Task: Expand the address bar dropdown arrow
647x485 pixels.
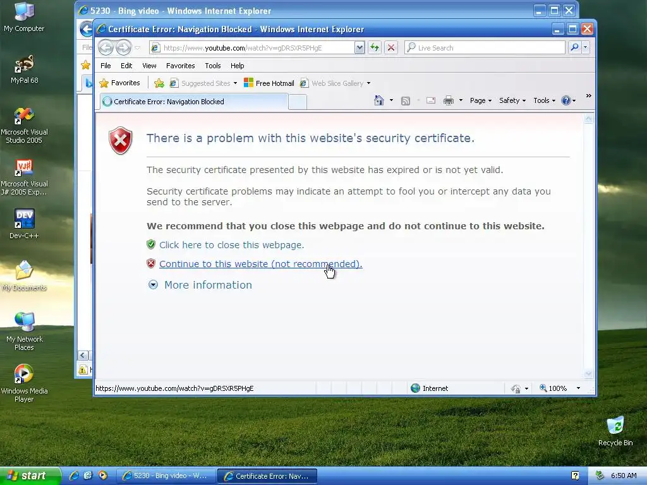Action: [x=360, y=48]
